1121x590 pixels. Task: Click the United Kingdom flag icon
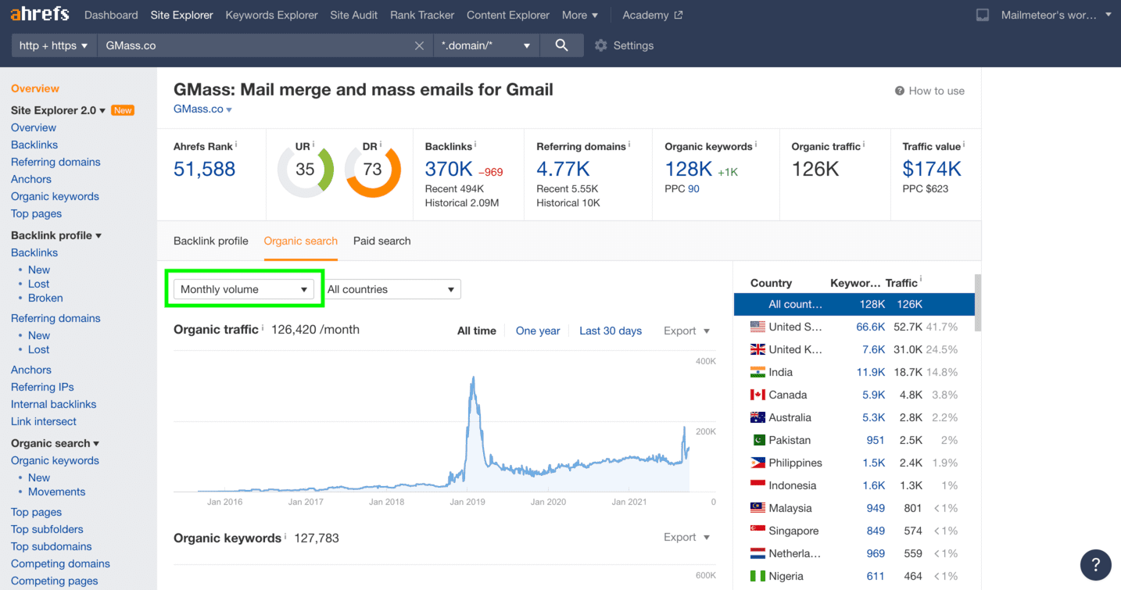click(x=757, y=349)
